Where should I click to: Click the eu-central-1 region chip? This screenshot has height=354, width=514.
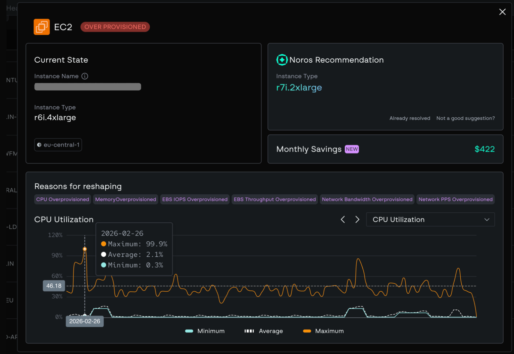[x=58, y=145]
